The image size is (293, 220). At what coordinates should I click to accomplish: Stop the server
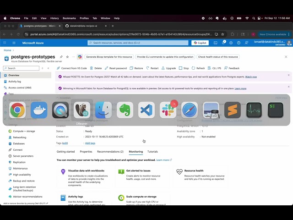tap(184, 68)
